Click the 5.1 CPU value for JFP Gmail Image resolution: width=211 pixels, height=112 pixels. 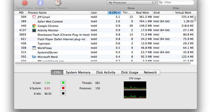118,17
